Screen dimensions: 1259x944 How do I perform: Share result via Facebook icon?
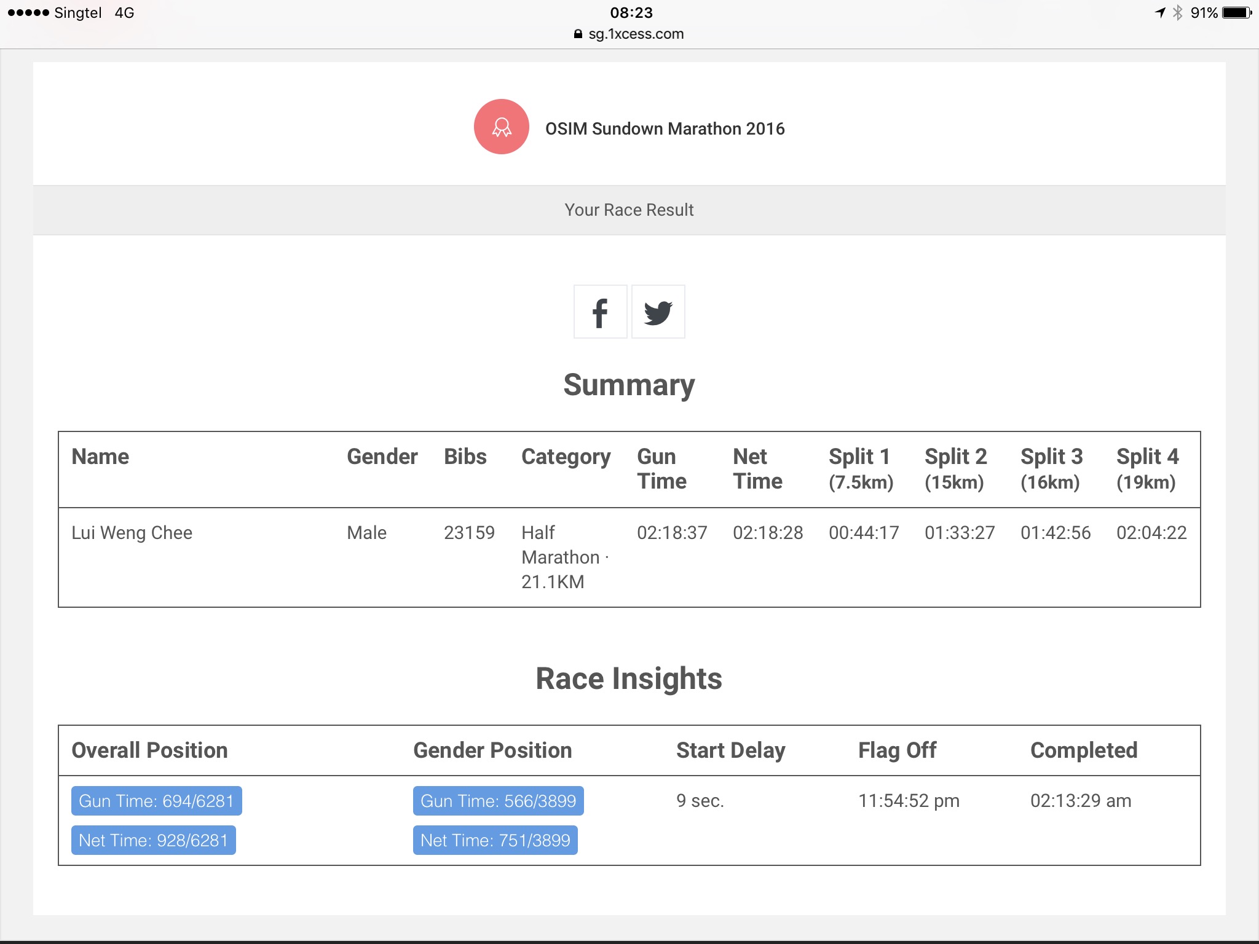click(x=600, y=312)
